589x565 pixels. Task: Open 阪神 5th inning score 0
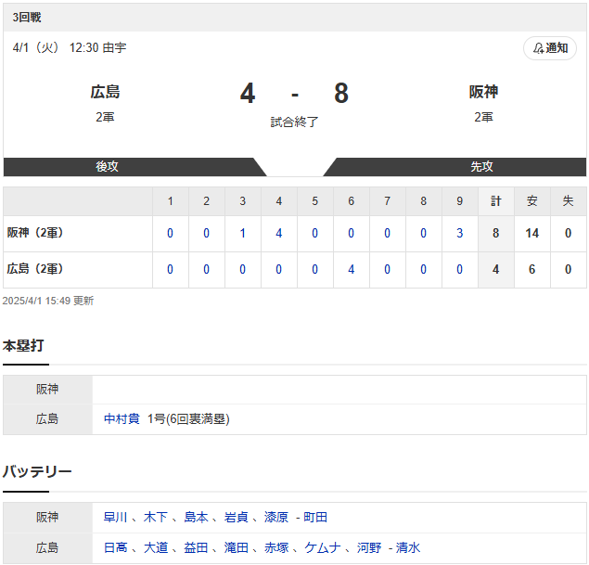click(314, 233)
